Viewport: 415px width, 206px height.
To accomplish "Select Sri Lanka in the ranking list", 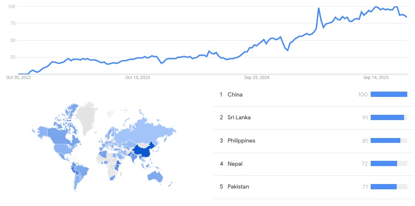I will coord(239,117).
